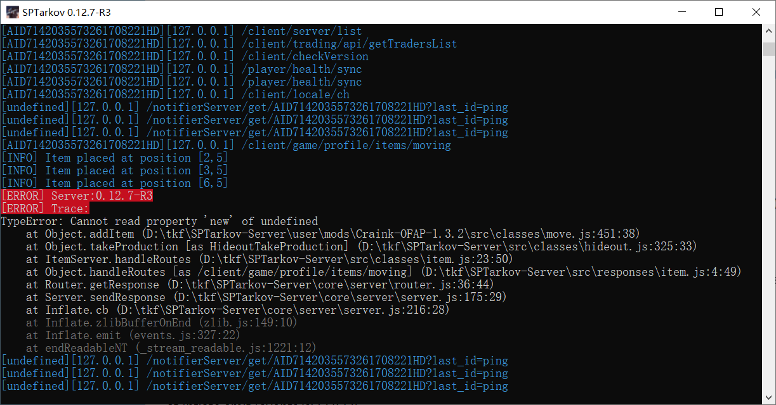
Task: Click the 'at endReadableNT' trace line
Action: point(171,348)
